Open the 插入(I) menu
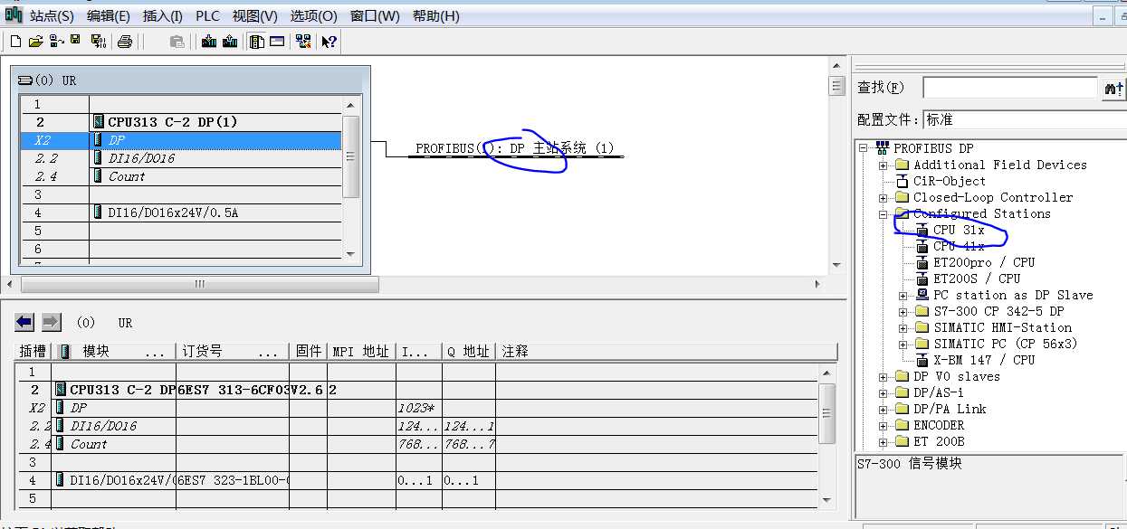This screenshot has height=529, width=1127. 163,15
